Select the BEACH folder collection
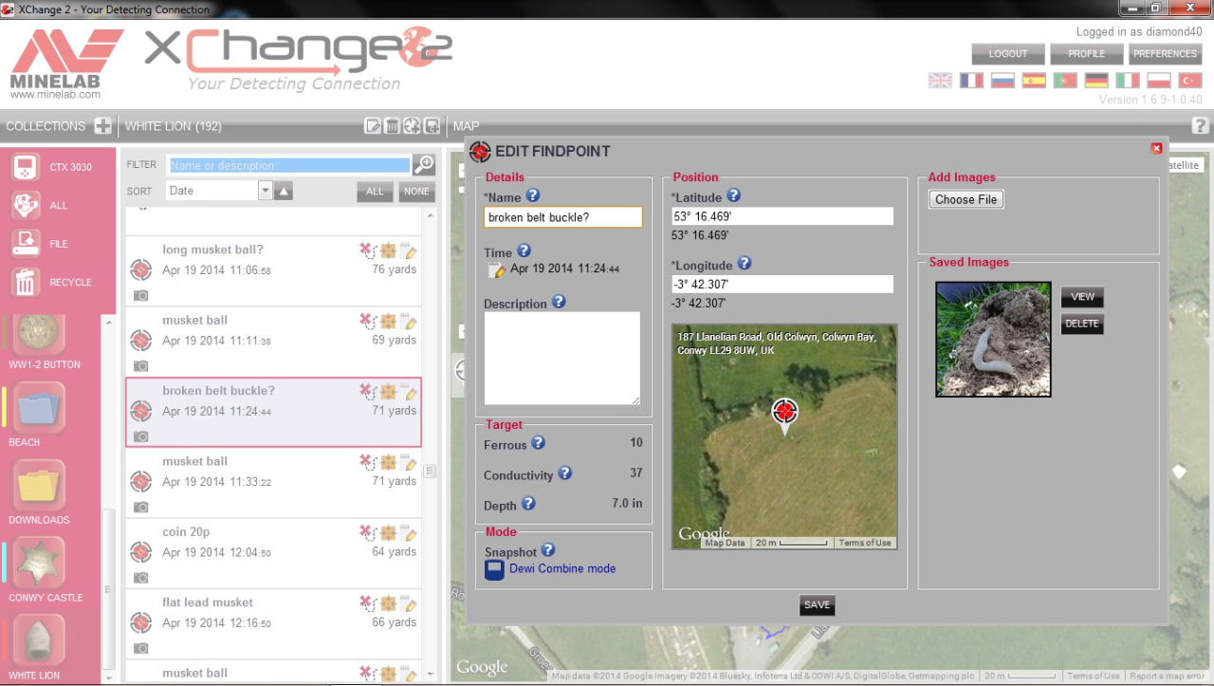Screen dimensions: 1214x686 pyautogui.click(x=41, y=408)
